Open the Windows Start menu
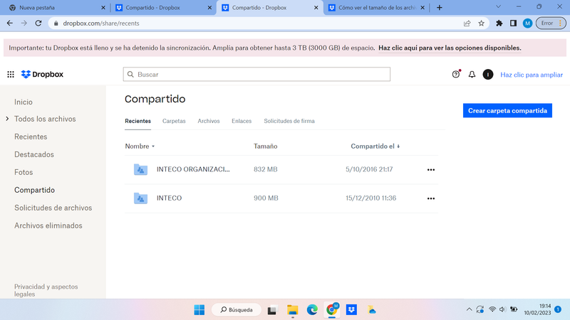This screenshot has height=320, width=570. (x=199, y=310)
